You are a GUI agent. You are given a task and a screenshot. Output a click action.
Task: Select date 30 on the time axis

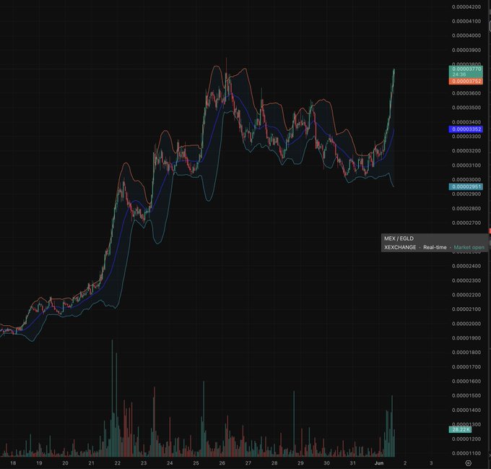326,463
